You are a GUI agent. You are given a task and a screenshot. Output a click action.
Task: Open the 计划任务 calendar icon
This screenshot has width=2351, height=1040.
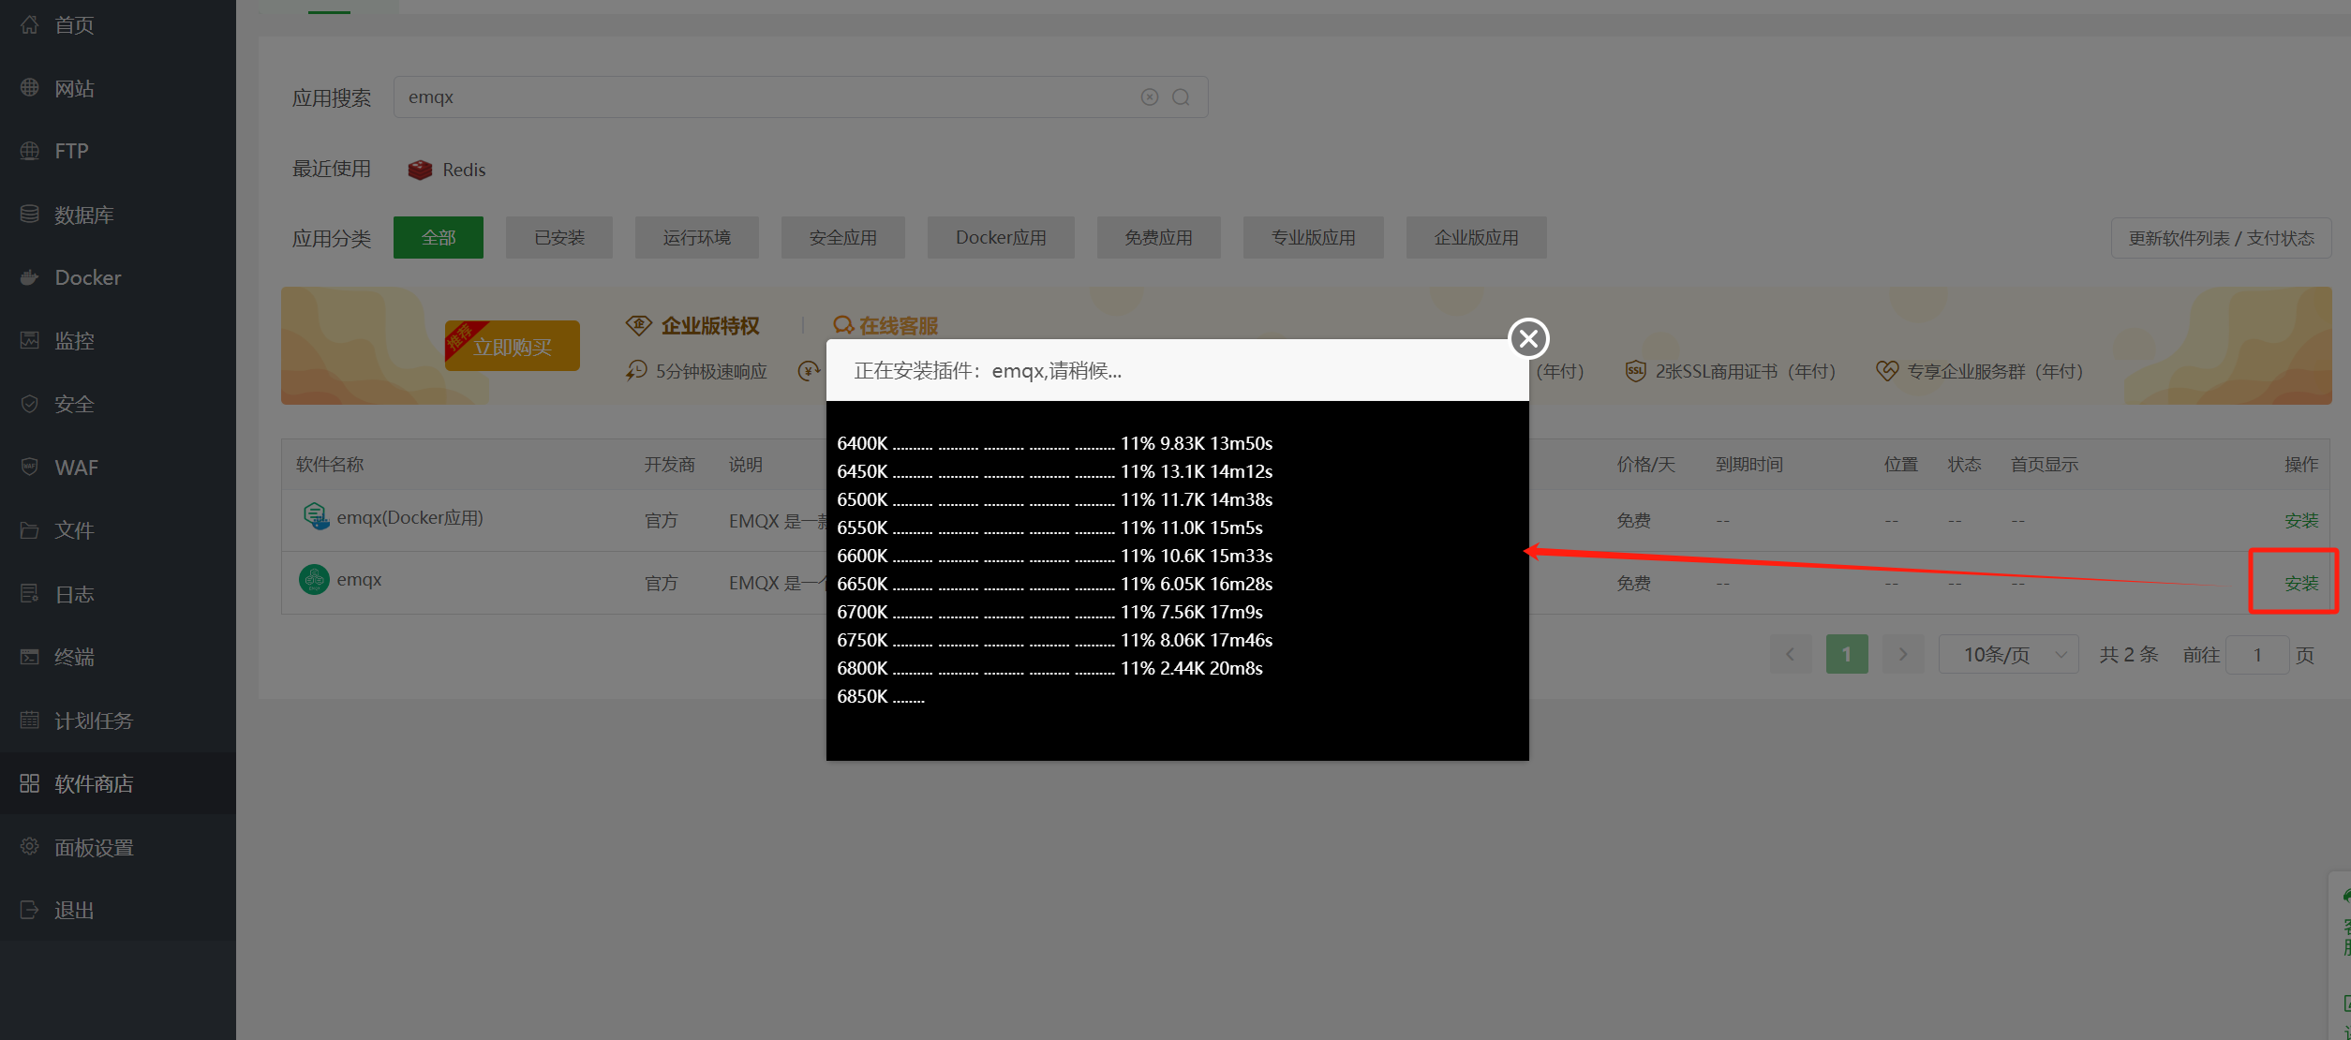29,720
